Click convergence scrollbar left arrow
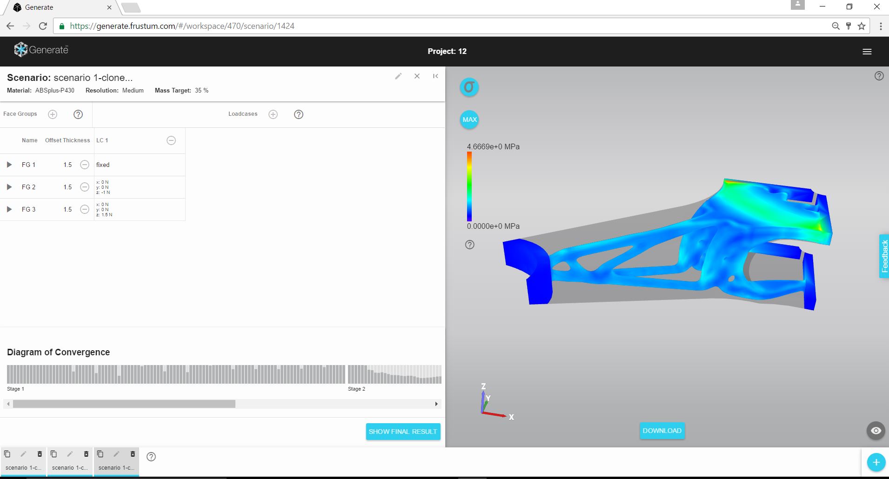 tap(8, 404)
